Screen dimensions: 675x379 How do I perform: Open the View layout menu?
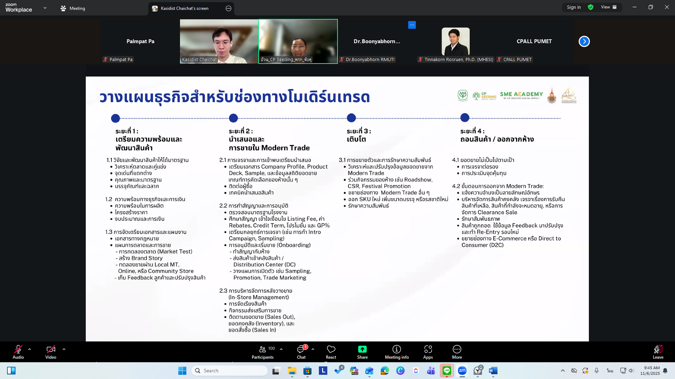click(x=609, y=7)
